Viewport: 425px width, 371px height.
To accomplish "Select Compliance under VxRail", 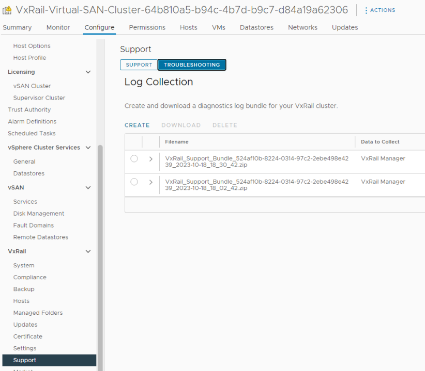I will 29,277.
